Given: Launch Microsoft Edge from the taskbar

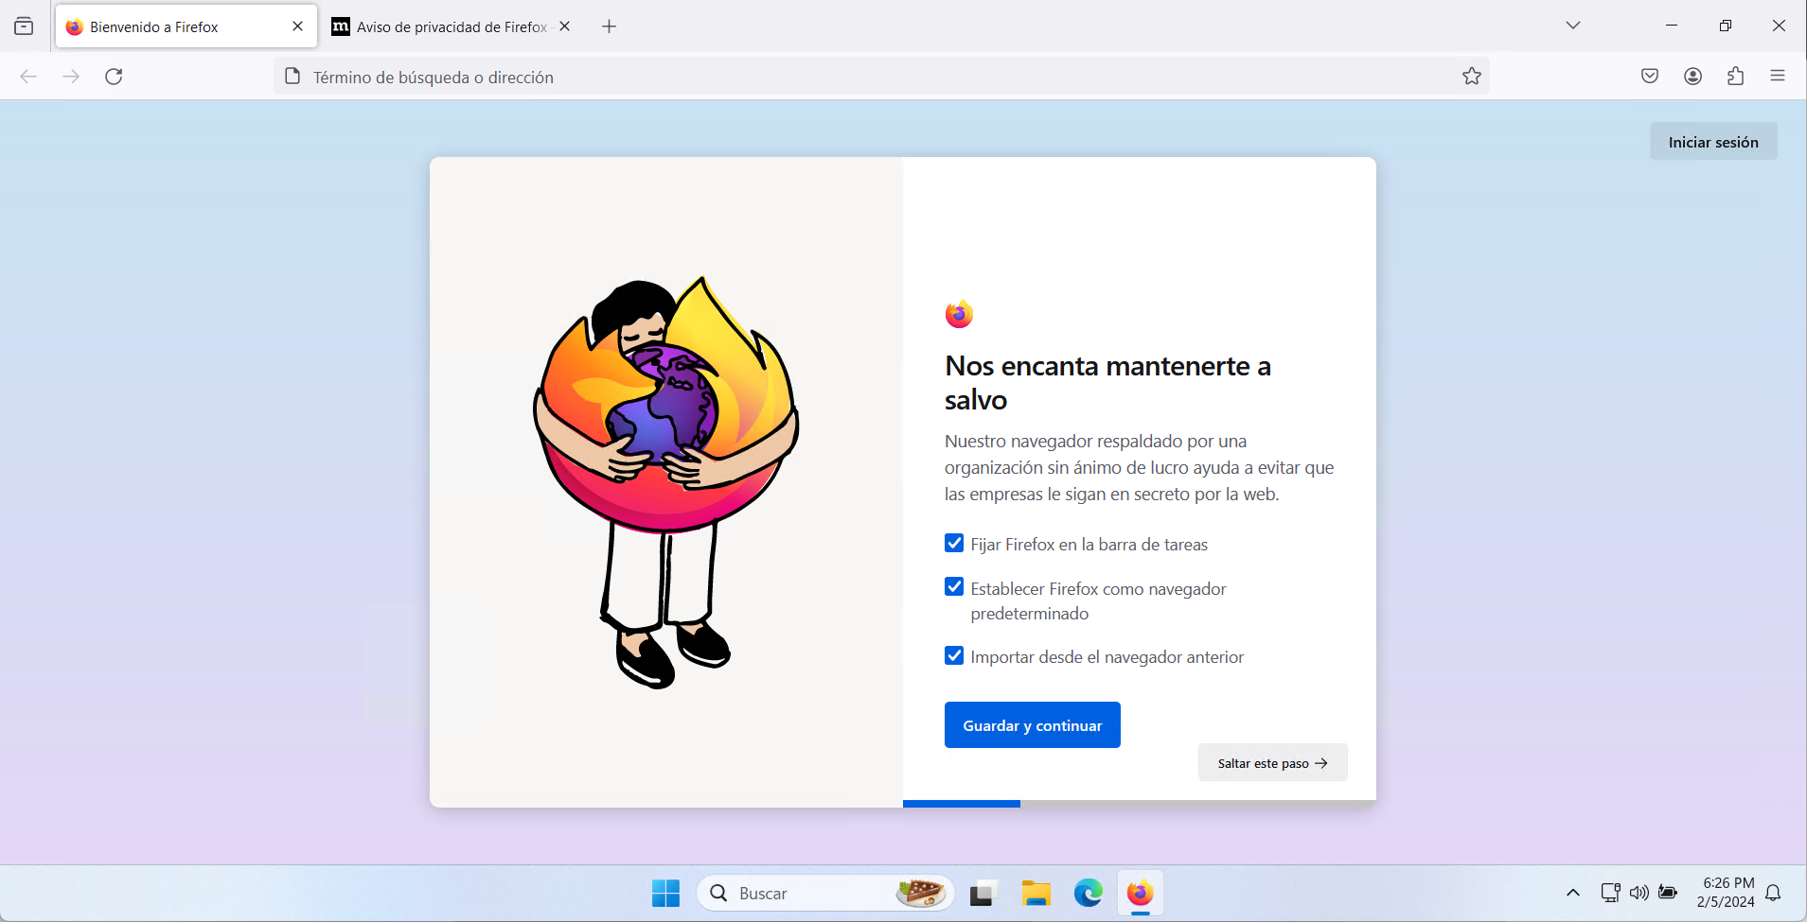Looking at the screenshot, I should 1088,893.
